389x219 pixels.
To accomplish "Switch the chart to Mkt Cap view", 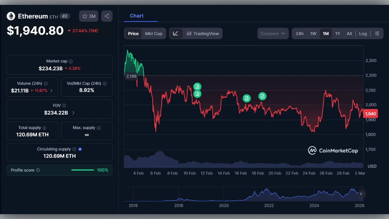I will pos(154,33).
